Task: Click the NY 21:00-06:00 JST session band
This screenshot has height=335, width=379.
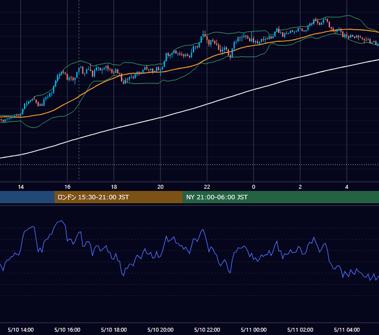Action: point(280,197)
